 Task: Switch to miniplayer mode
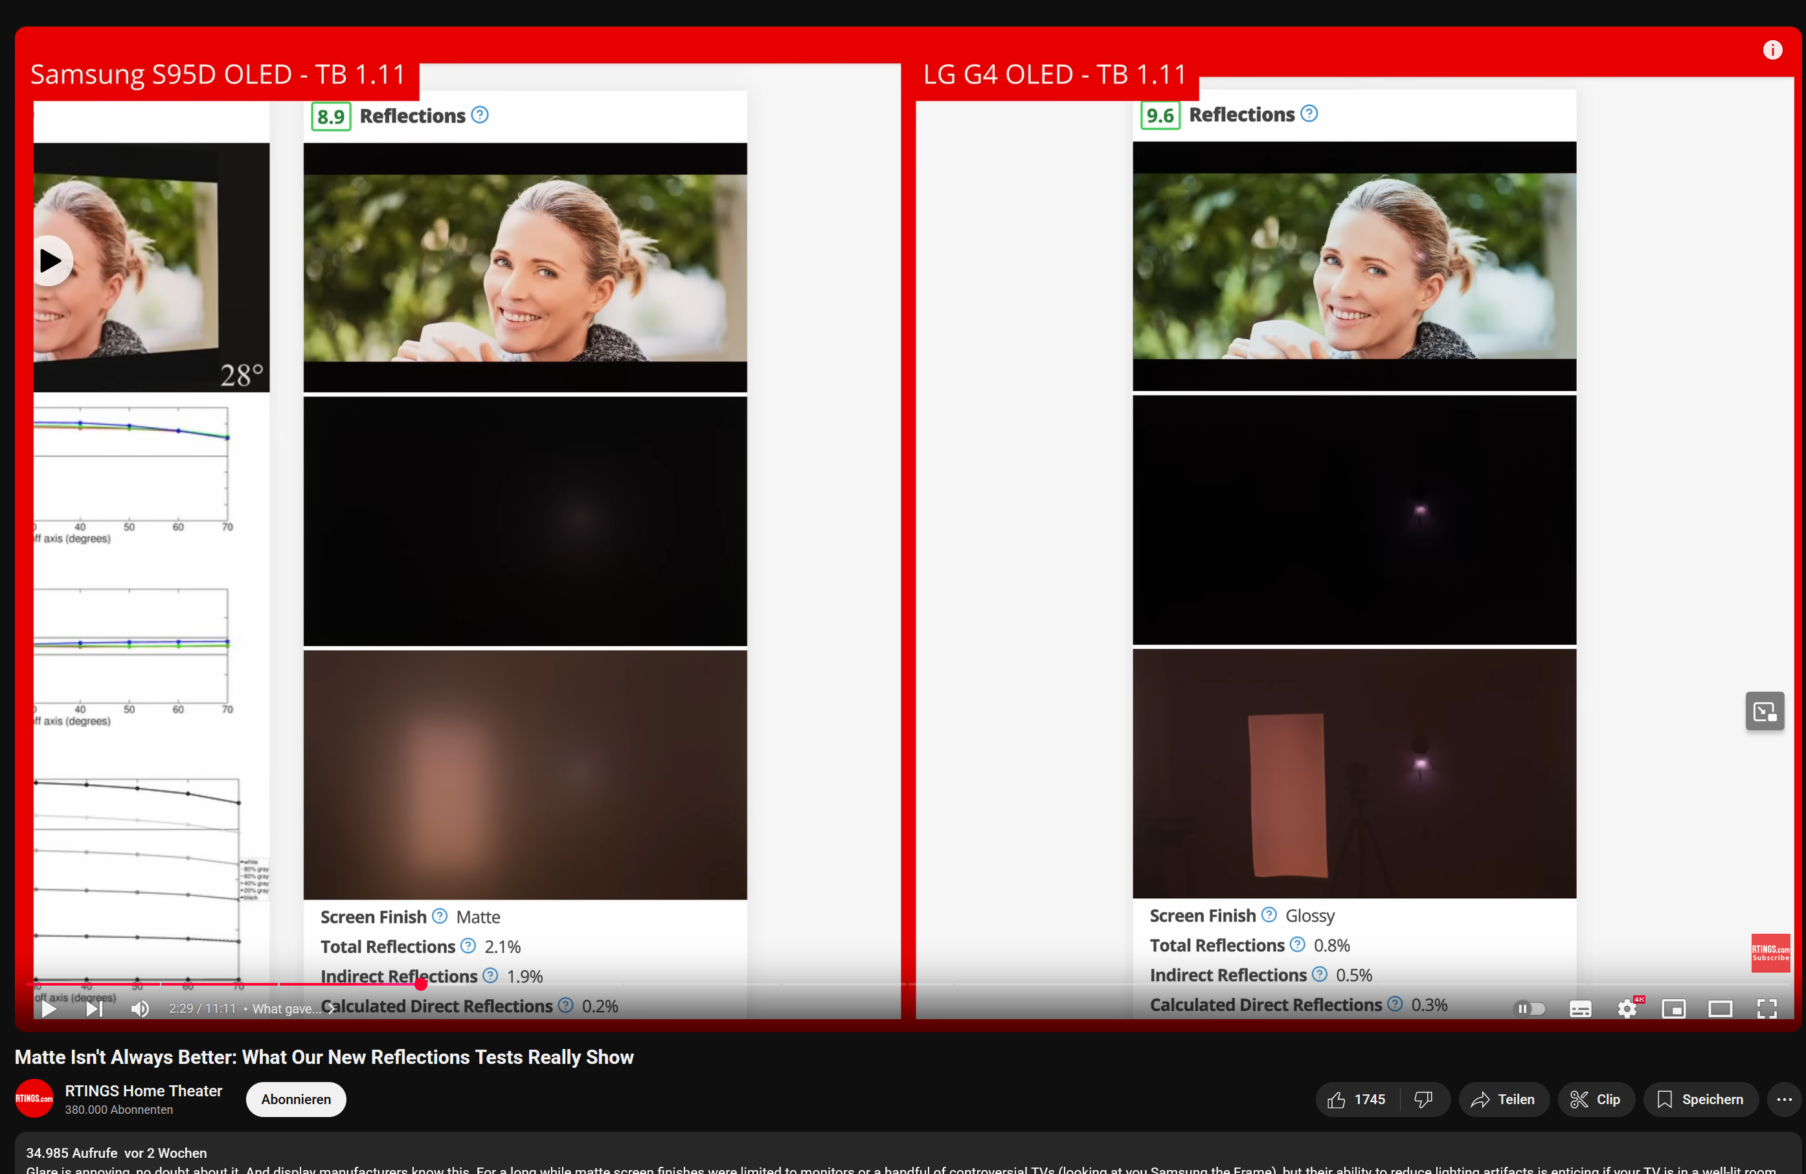tap(1673, 1009)
